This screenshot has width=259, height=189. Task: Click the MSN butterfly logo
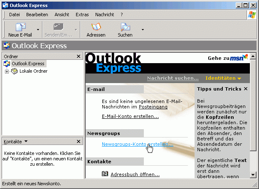[245, 56]
